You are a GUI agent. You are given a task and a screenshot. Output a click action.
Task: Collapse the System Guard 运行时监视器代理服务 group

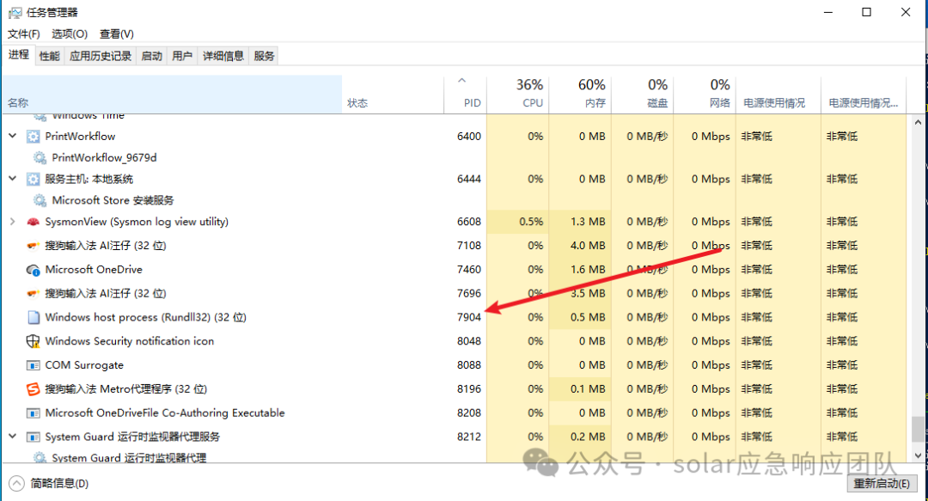[12, 436]
